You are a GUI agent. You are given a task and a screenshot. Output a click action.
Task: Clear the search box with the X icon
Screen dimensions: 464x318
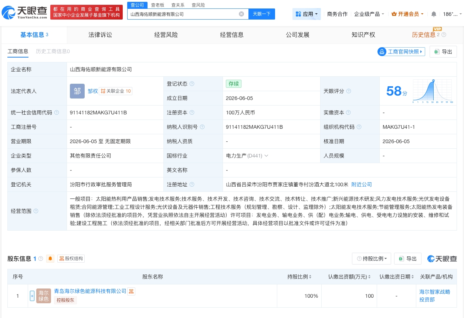(x=241, y=14)
